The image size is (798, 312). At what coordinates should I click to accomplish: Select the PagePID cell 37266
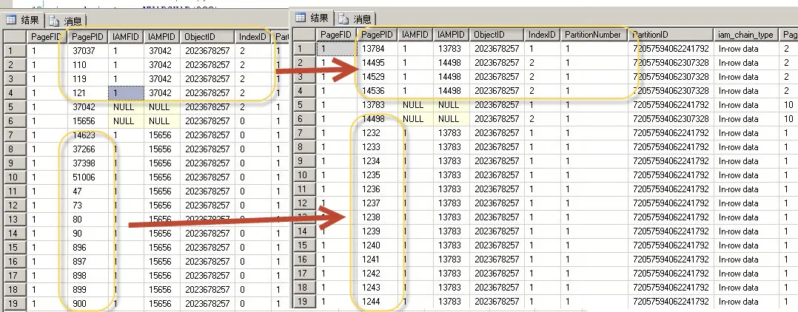pyautogui.click(x=87, y=149)
